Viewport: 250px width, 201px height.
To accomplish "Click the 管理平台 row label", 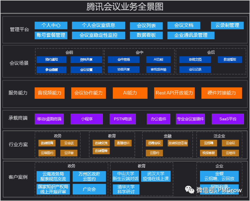I will (x=20, y=30).
